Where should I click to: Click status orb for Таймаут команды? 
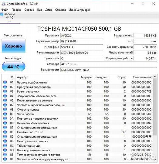click(x=5, y=145)
